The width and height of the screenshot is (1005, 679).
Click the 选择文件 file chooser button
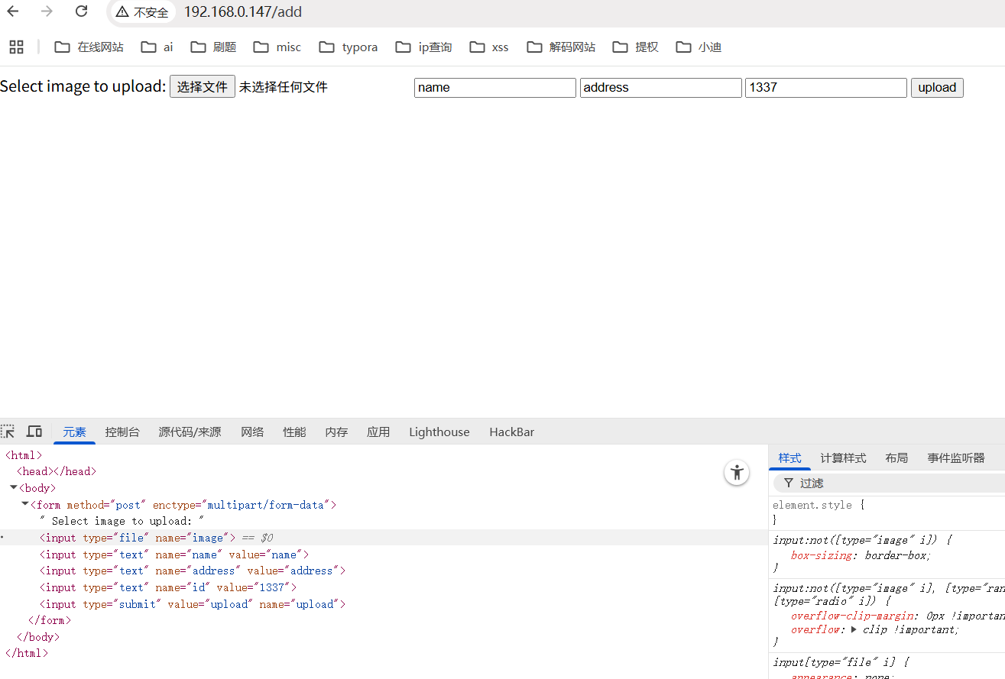click(203, 87)
